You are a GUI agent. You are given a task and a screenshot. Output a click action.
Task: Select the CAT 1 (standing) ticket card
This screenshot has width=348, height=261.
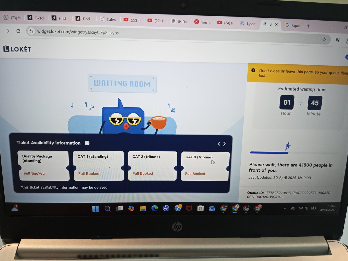point(98,166)
